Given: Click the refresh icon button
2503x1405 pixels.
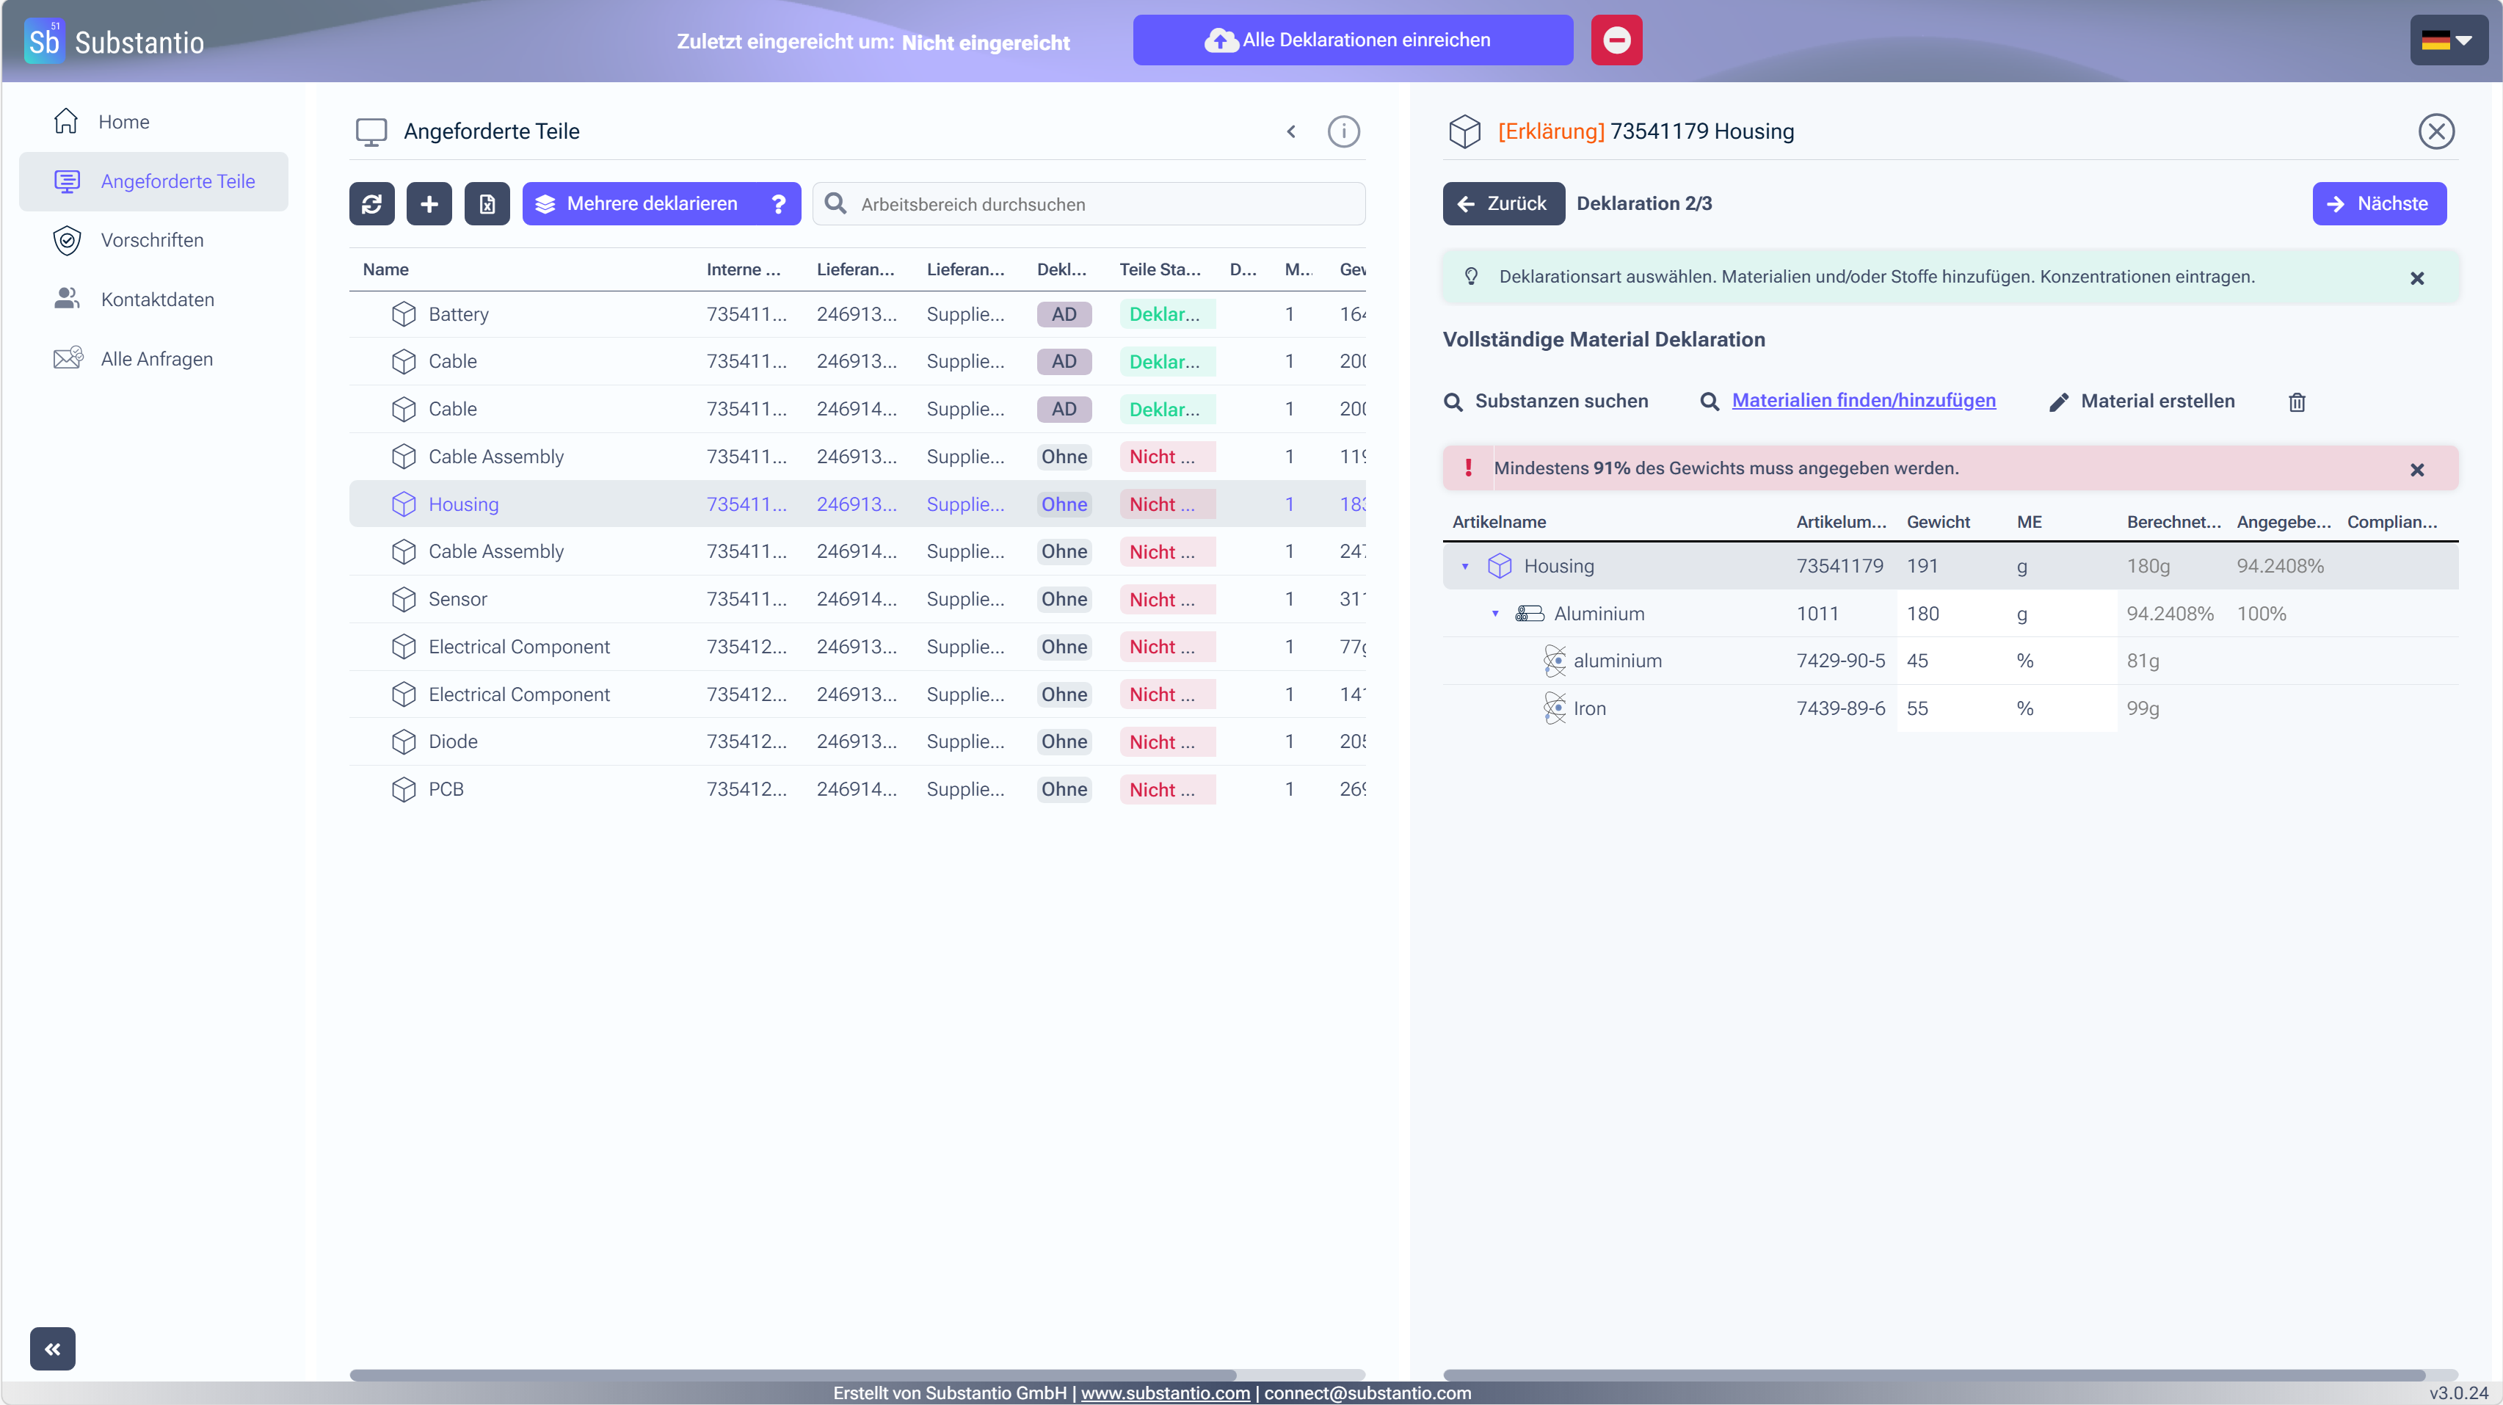Looking at the screenshot, I should [371, 204].
